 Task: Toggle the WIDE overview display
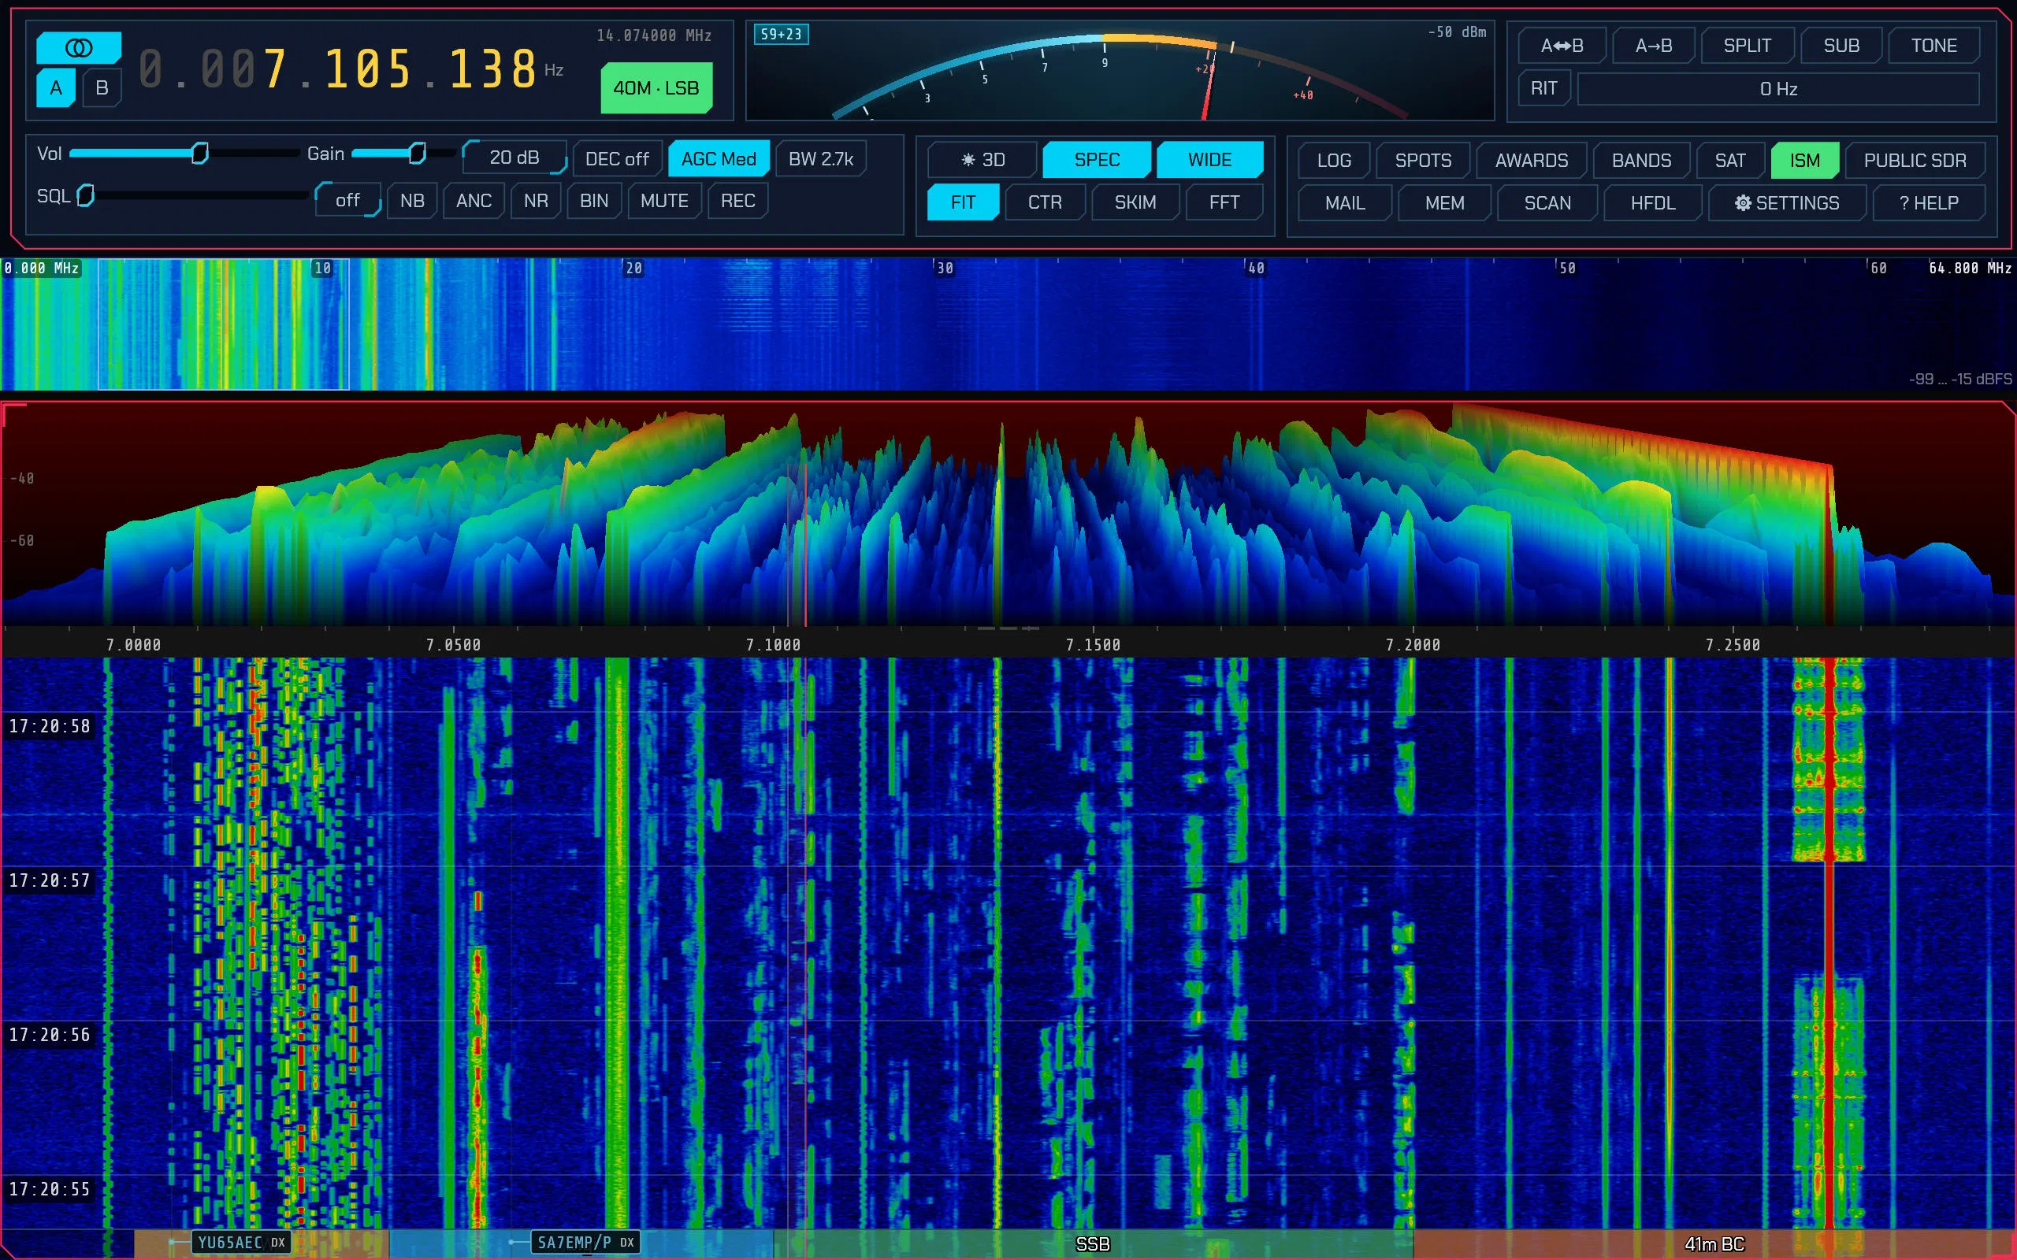[1209, 159]
